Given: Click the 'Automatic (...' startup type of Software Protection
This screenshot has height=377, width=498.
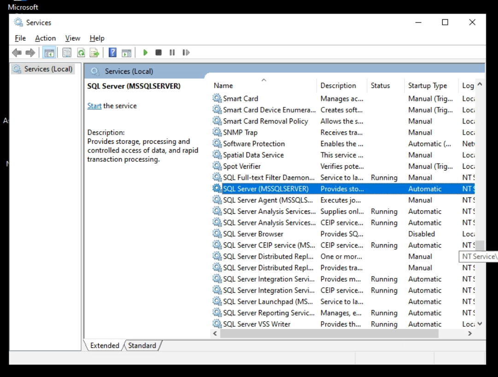Looking at the screenshot, I should click(x=429, y=143).
